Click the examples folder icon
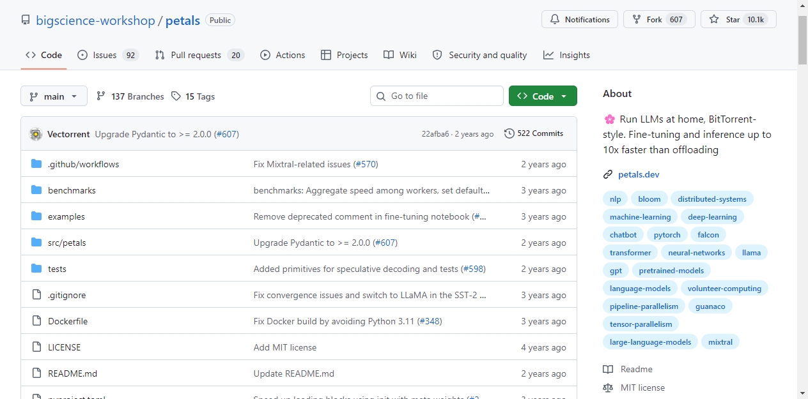The image size is (808, 399). 36,216
